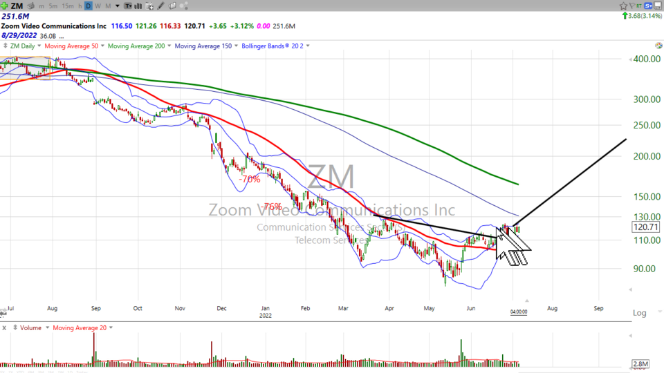Click the Volume pane move handle

click(15, 327)
